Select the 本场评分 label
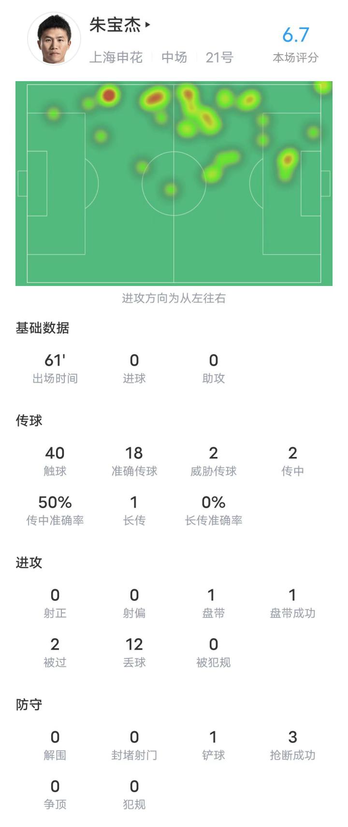The height and width of the screenshot is (827, 348). click(295, 58)
